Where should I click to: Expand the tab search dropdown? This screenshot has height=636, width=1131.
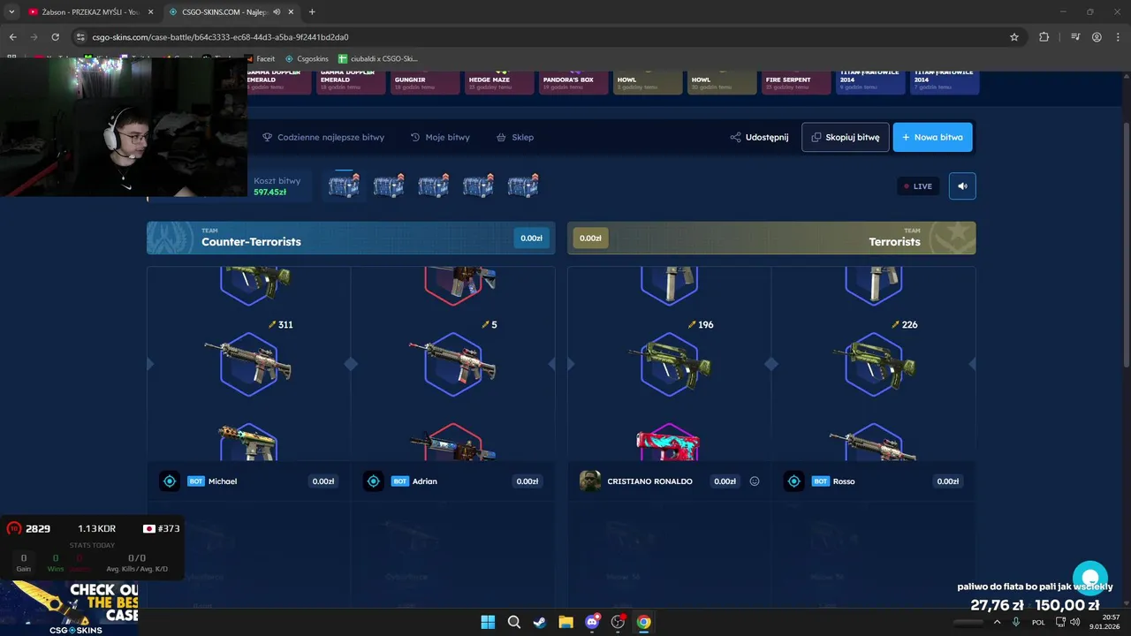(11, 12)
